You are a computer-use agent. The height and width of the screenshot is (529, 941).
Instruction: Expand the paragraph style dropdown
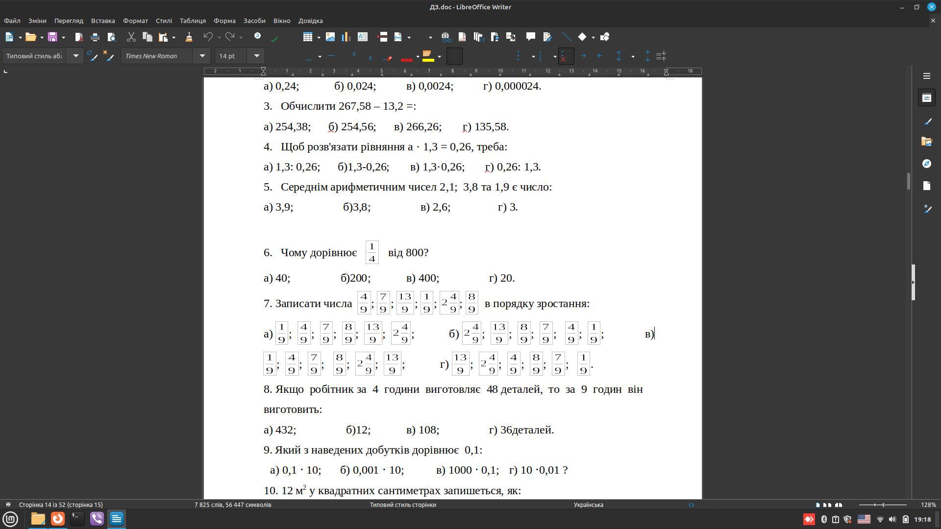coord(75,56)
